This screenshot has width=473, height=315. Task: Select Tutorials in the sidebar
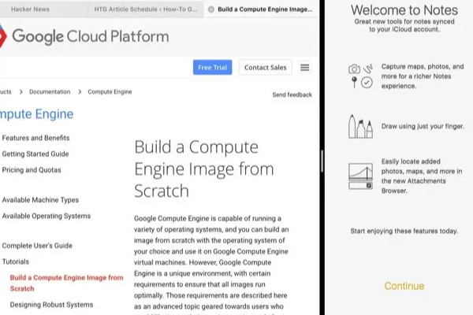(16, 261)
